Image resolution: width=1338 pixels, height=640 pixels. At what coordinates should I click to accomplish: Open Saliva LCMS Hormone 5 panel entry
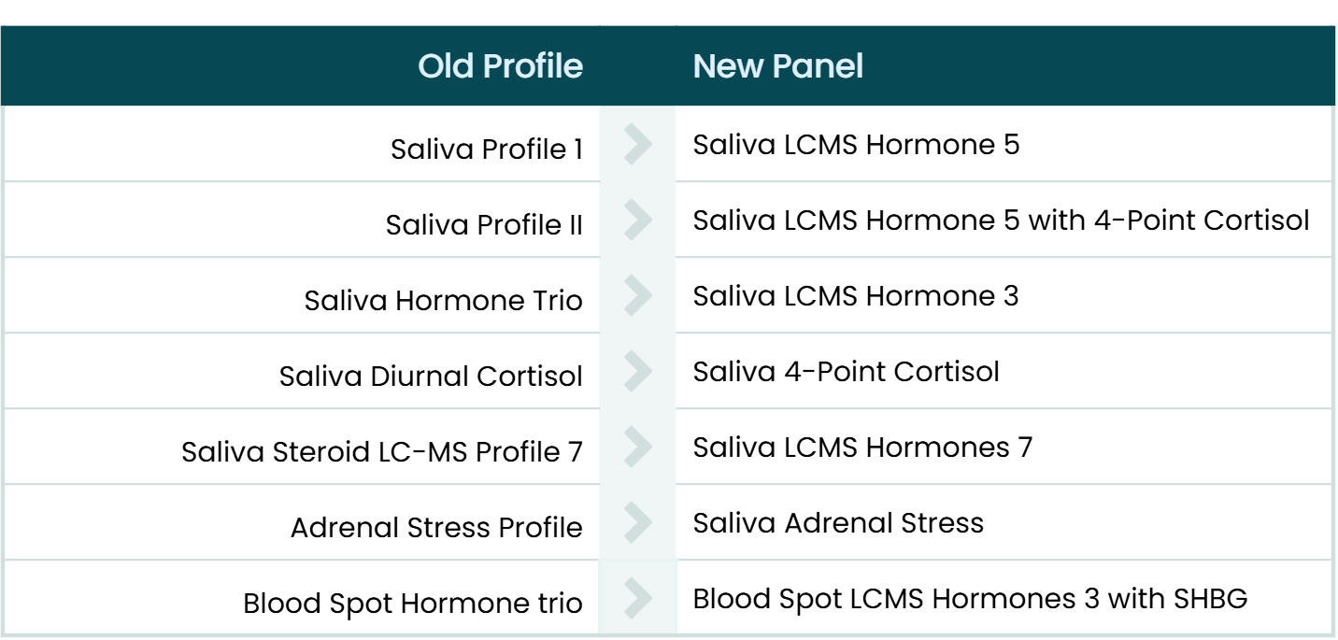[856, 145]
